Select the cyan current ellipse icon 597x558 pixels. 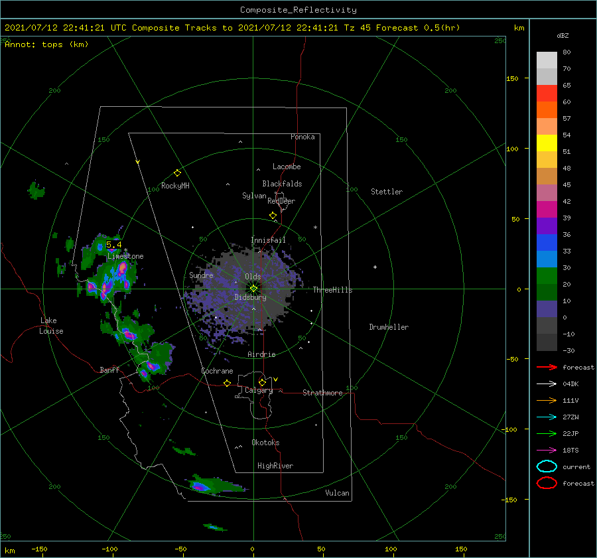click(x=547, y=466)
